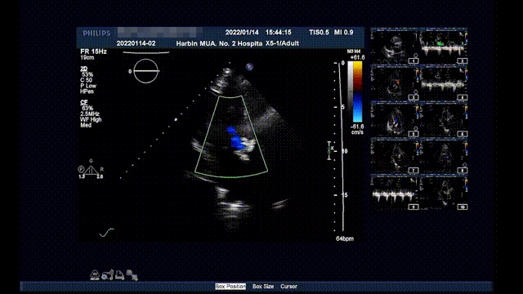Screen dimensions: 523x294
Task: Open thumbnail 7 in the gallery
Action: tap(395, 156)
